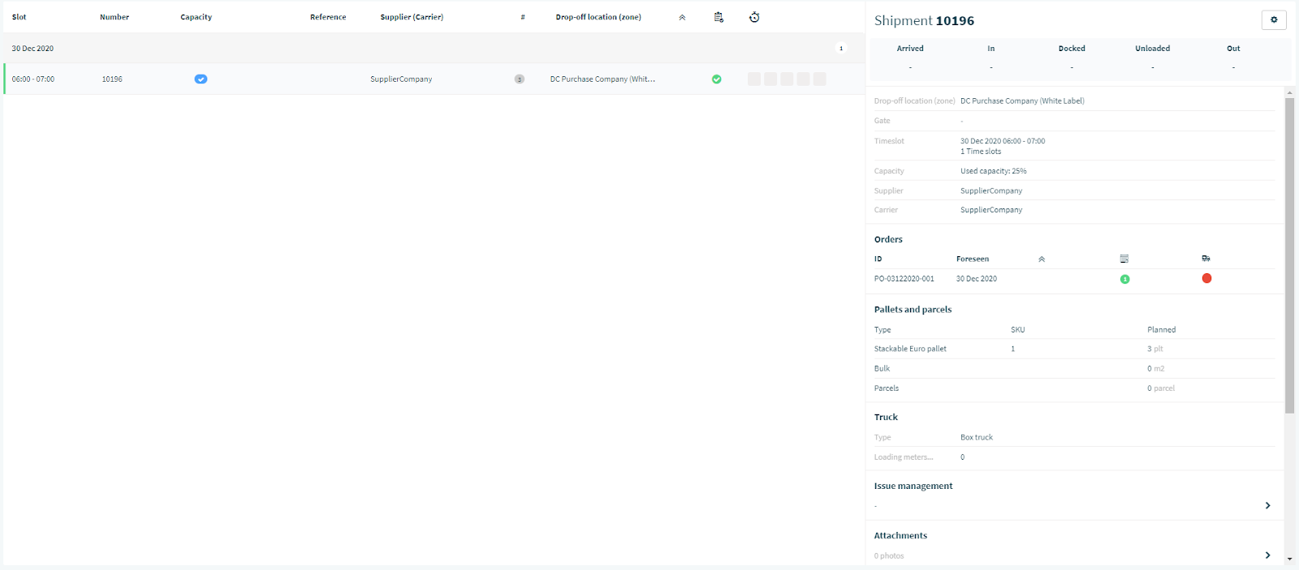1299x570 pixels.
Task: Click the details panel vertical scrollbar
Action: click(1289, 255)
